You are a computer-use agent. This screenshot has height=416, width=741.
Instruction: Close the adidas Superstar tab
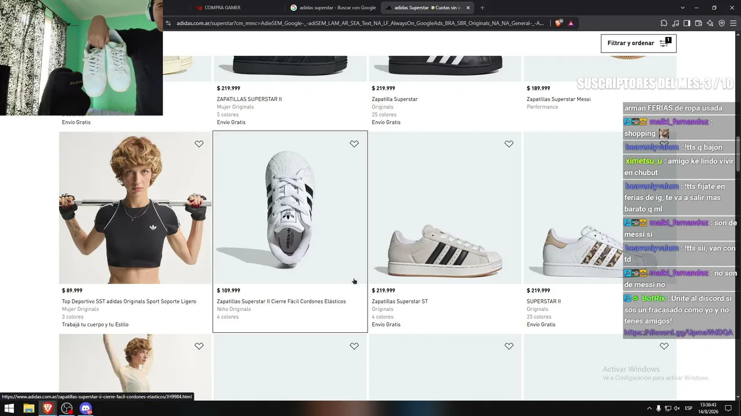[x=468, y=8]
